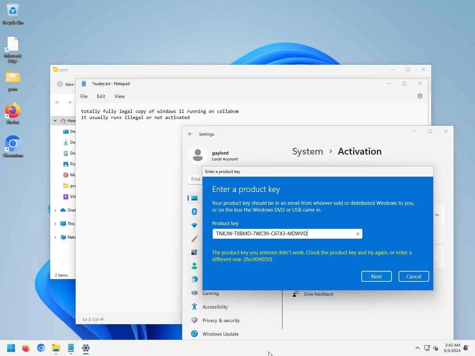This screenshot has height=356, width=475.
Task: Open the Microsoft Edge desktop shortcut
Action: [x=13, y=50]
